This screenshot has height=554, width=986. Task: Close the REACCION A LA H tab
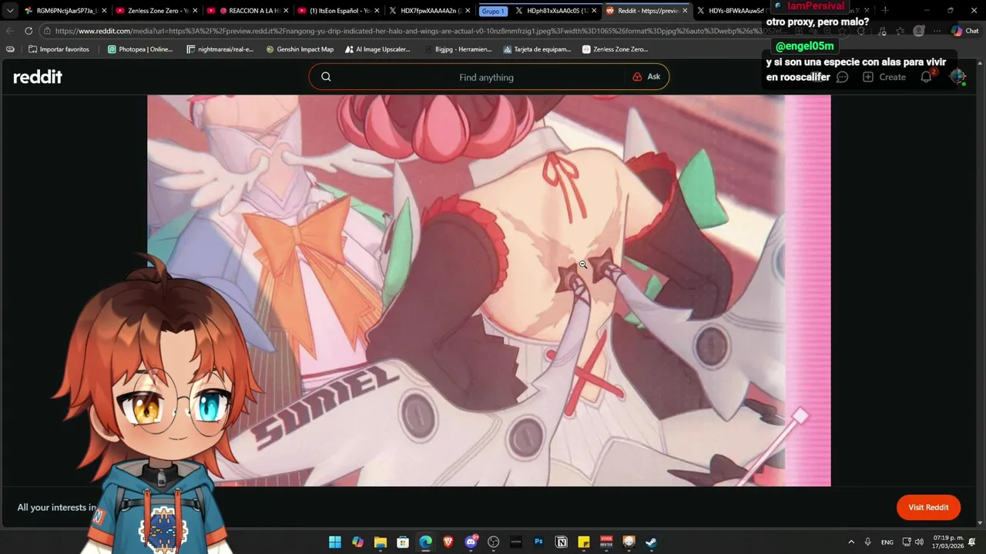[x=285, y=11]
